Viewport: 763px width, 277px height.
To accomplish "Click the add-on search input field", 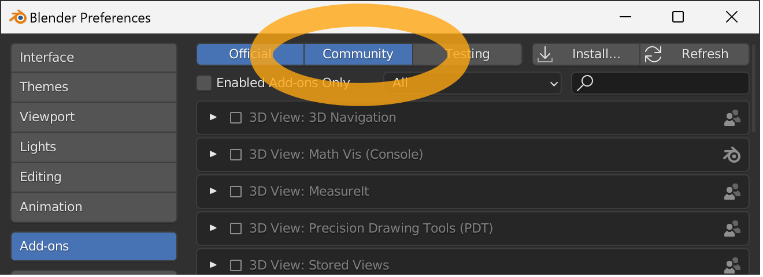I will tap(661, 83).
